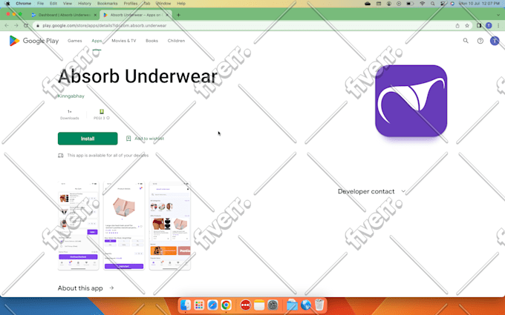Open the History menu
Viewport: 505px width, 315px height.
click(85, 4)
